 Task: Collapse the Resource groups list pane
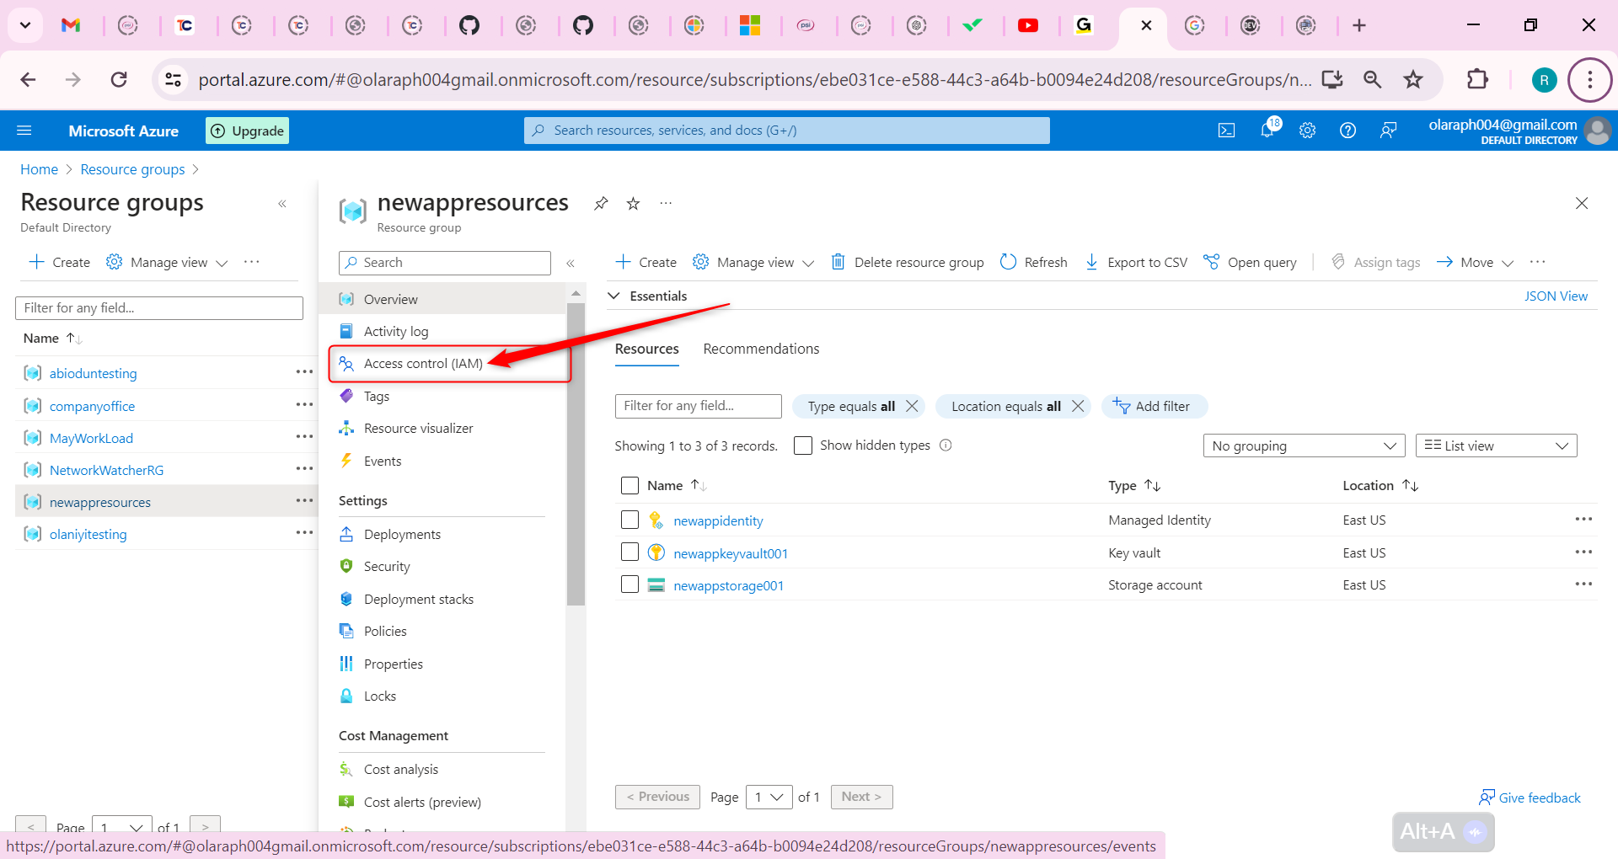[x=282, y=204]
